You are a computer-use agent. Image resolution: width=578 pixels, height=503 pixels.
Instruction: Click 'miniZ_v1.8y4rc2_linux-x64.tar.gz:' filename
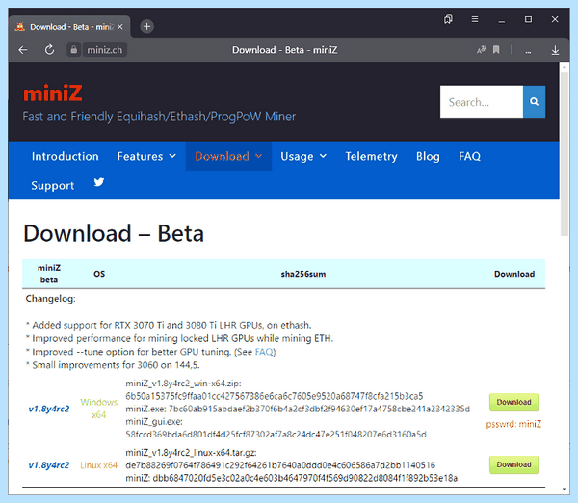point(191,453)
